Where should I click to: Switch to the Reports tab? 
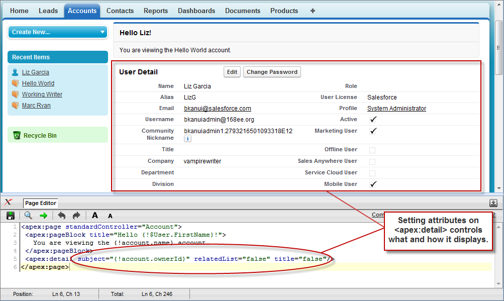(155, 11)
